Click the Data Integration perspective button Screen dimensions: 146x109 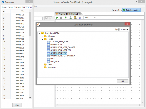point(131,10)
